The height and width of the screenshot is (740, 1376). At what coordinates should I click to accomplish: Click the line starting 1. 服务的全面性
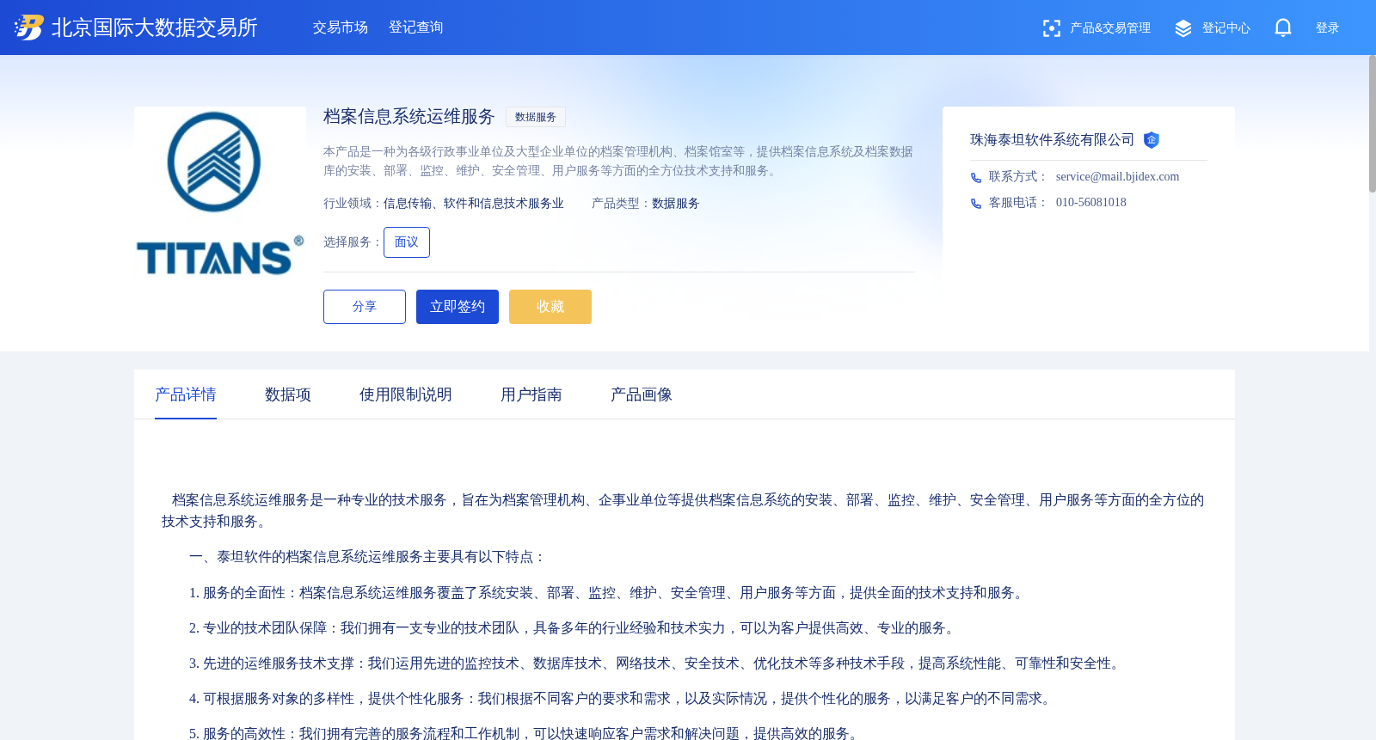[x=608, y=593]
